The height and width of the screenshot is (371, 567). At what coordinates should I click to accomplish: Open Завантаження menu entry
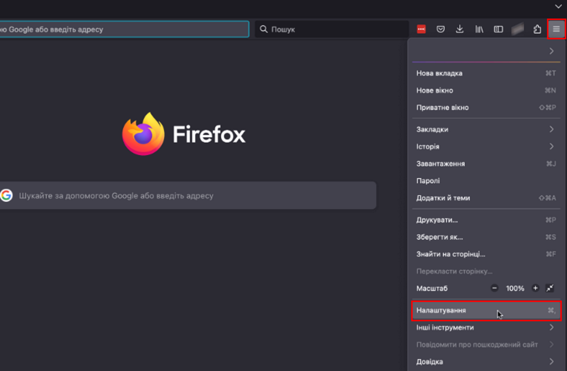point(486,164)
